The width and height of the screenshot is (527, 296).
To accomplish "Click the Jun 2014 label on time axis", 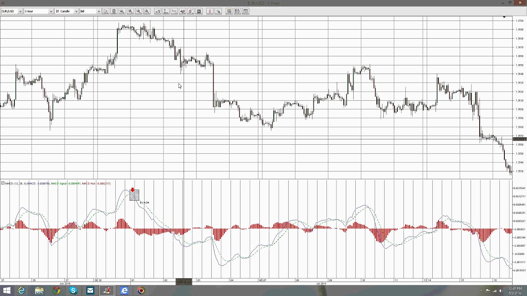I will coord(65,284).
